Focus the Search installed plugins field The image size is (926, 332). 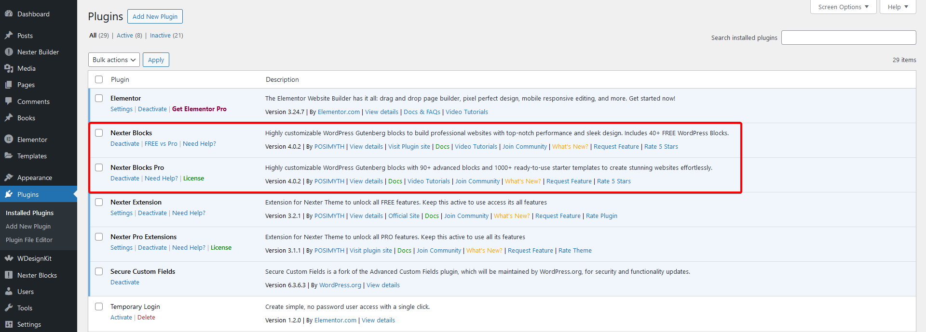[x=848, y=38]
